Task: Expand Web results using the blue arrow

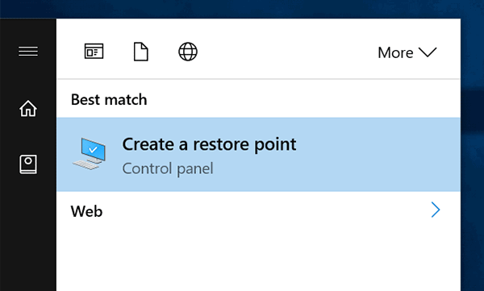Action: click(x=436, y=210)
